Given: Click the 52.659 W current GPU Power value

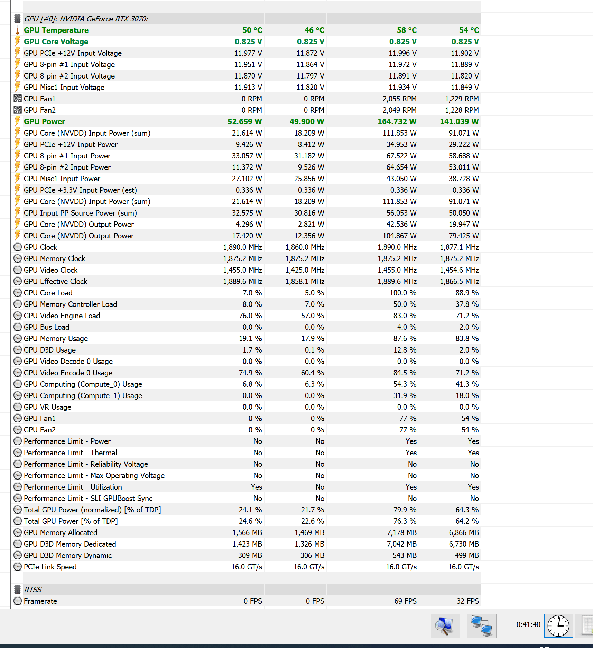Looking at the screenshot, I should pyautogui.click(x=245, y=121).
